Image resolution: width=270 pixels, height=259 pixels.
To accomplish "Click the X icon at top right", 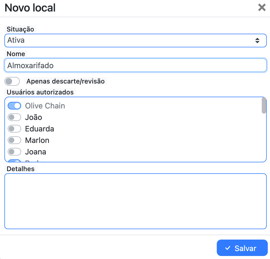I will [x=261, y=7].
